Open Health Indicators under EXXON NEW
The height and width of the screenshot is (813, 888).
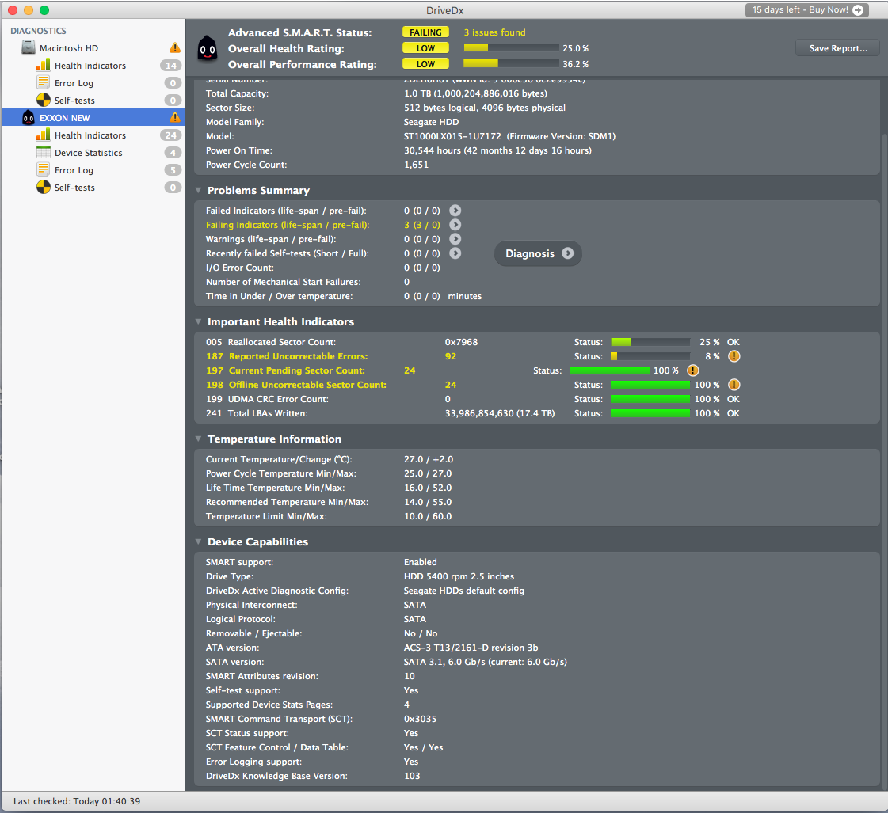(x=90, y=135)
